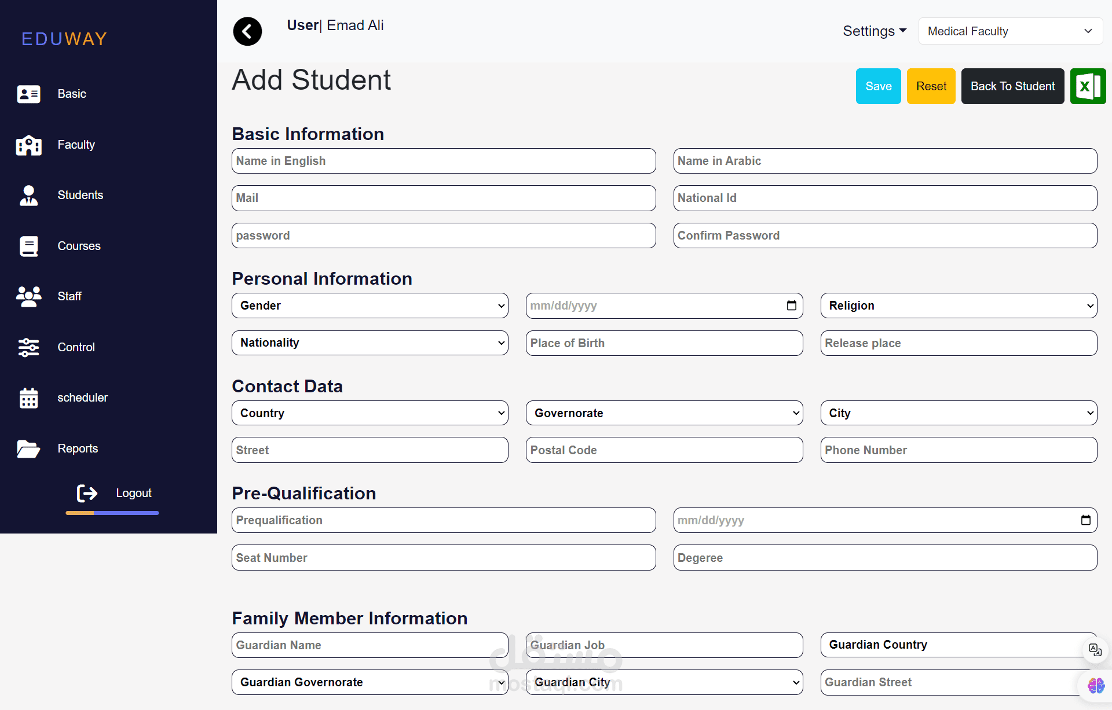Go to Staff in sidebar

click(69, 296)
